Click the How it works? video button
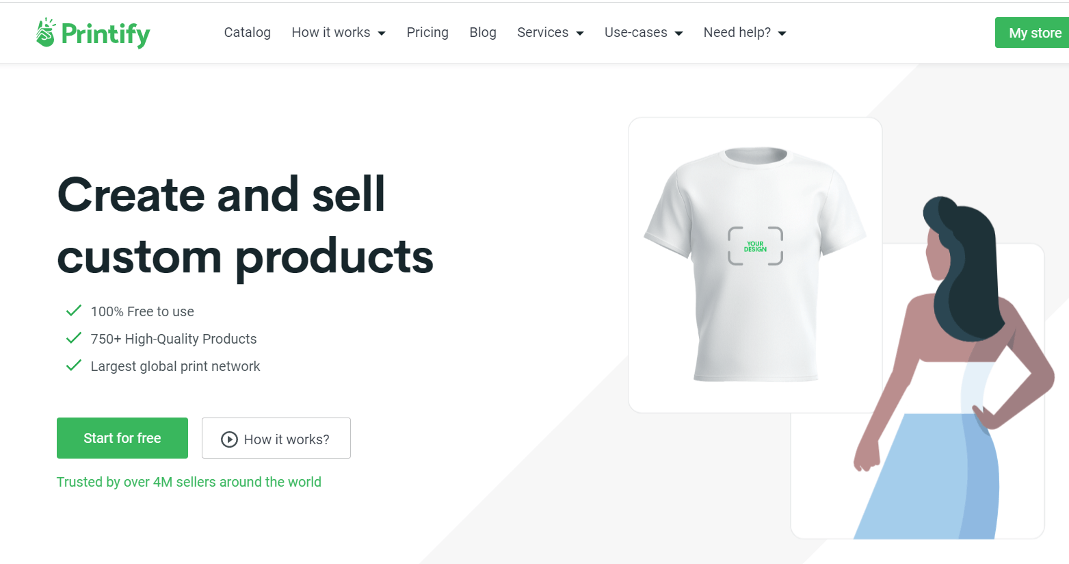Viewport: 1069px width, 564px height. tap(276, 438)
